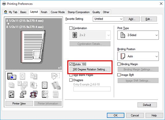165x120 pixels.
Task: Open the Print Type 2-Sided dropdown
Action: coord(138,35)
